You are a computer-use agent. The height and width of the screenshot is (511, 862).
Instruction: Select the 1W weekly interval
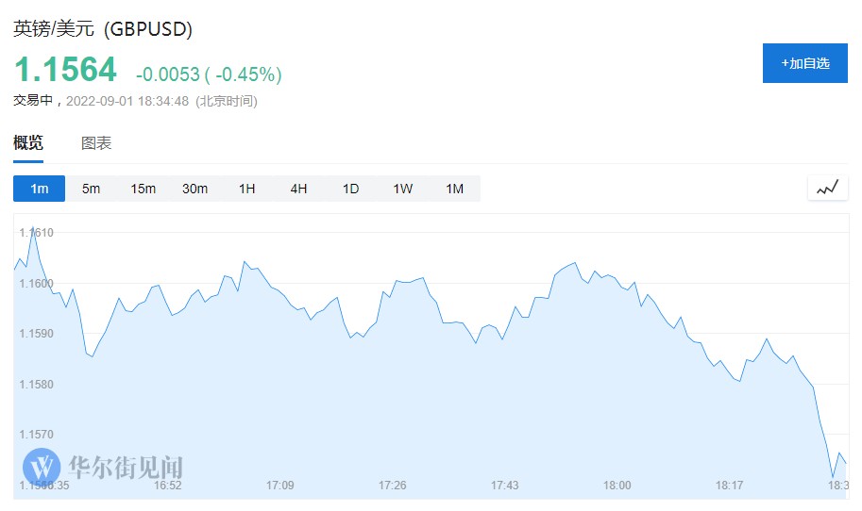[x=403, y=189]
